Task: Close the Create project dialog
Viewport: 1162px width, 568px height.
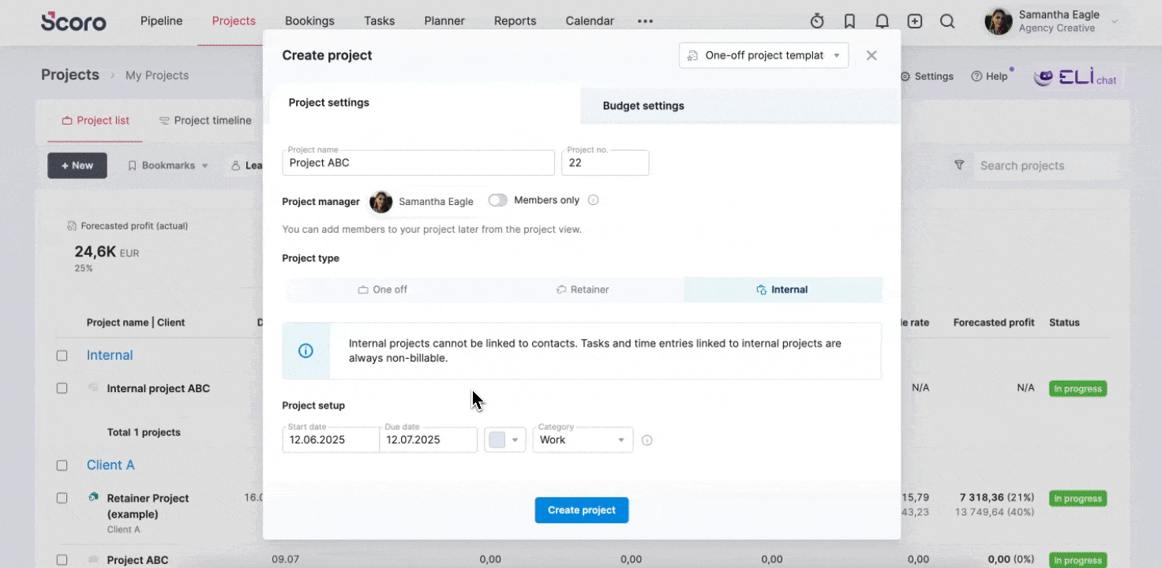Action: click(871, 55)
